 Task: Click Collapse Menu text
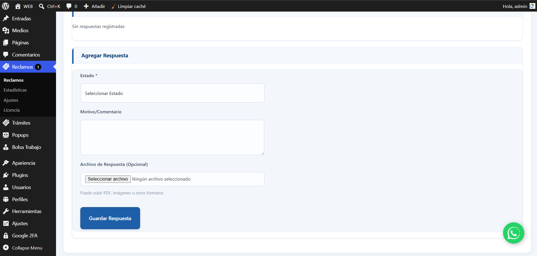pyautogui.click(x=27, y=248)
